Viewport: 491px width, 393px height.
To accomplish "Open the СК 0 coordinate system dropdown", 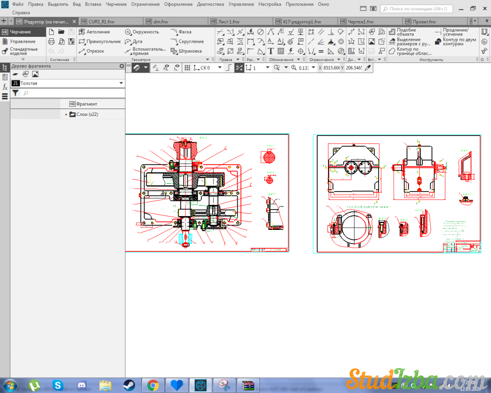I will coord(219,68).
